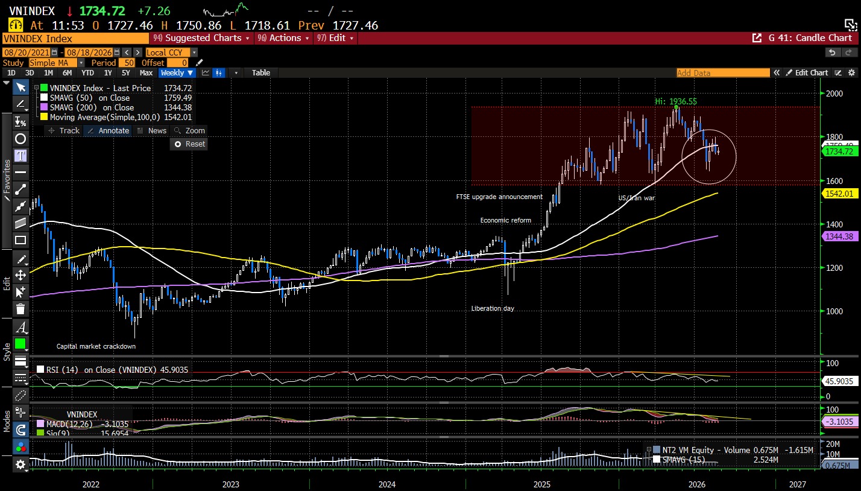Collapse the chart legend tree

tap(36, 88)
